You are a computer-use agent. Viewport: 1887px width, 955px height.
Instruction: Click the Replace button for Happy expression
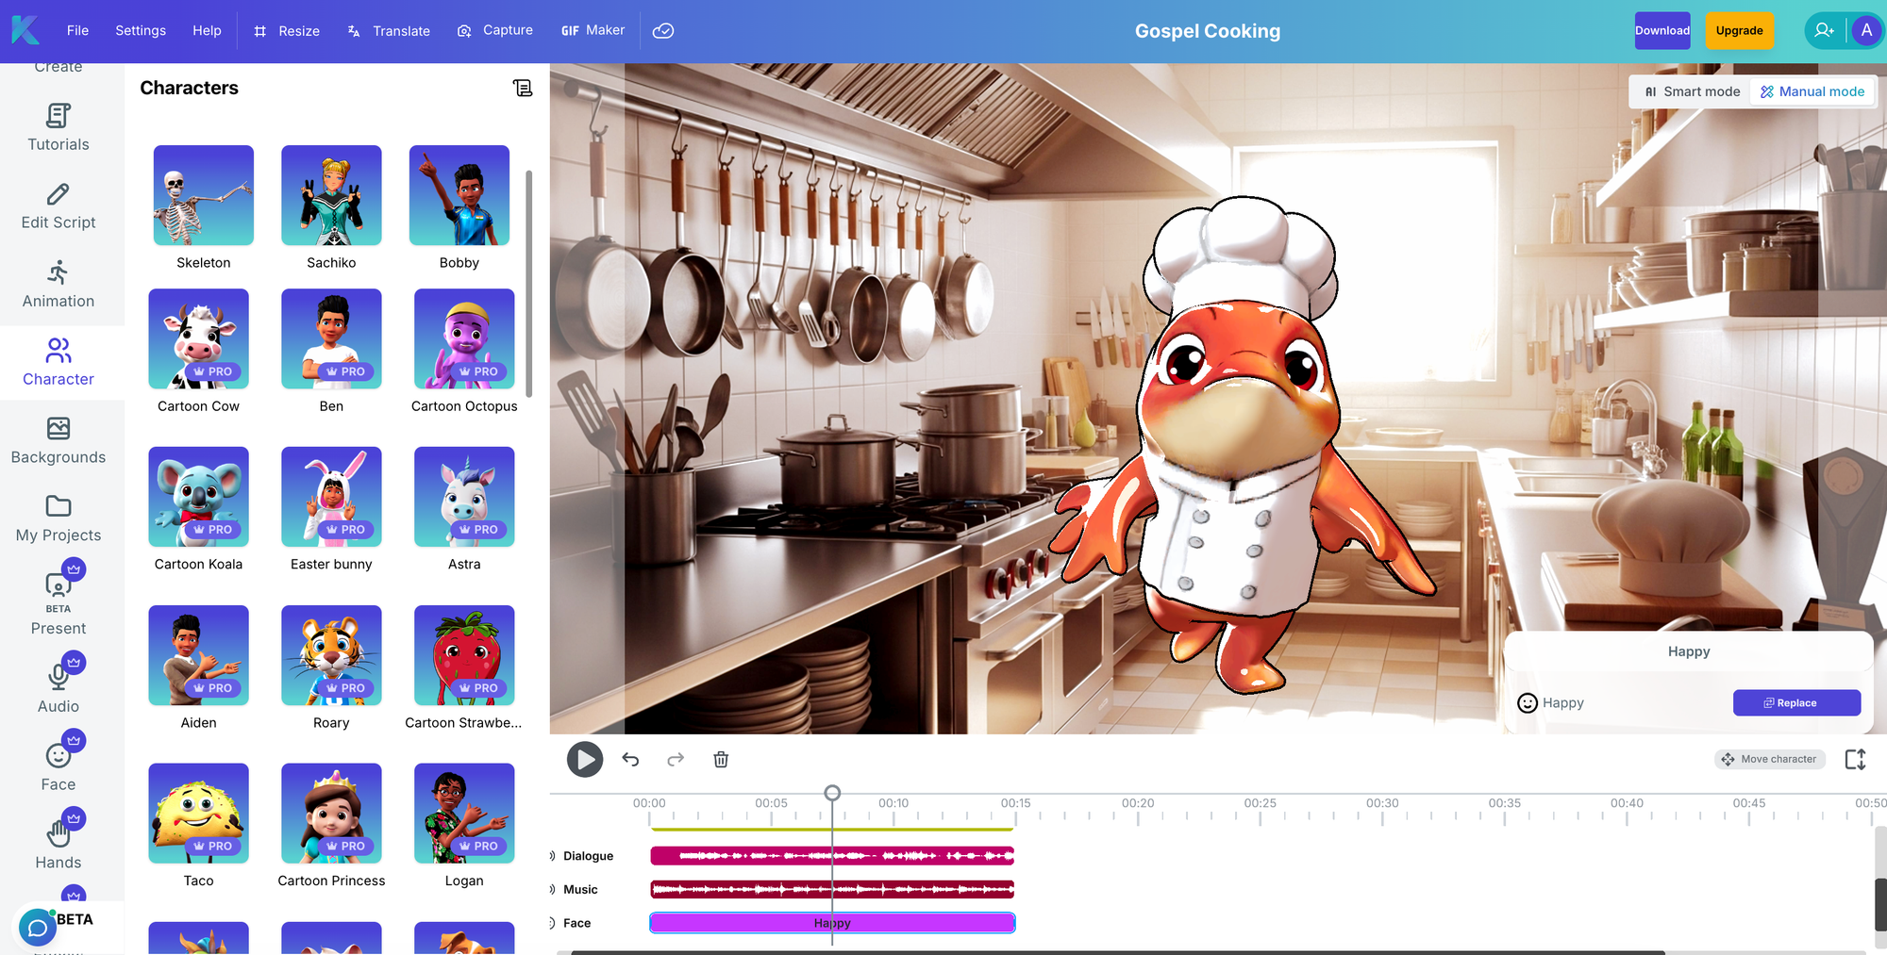[x=1796, y=702]
